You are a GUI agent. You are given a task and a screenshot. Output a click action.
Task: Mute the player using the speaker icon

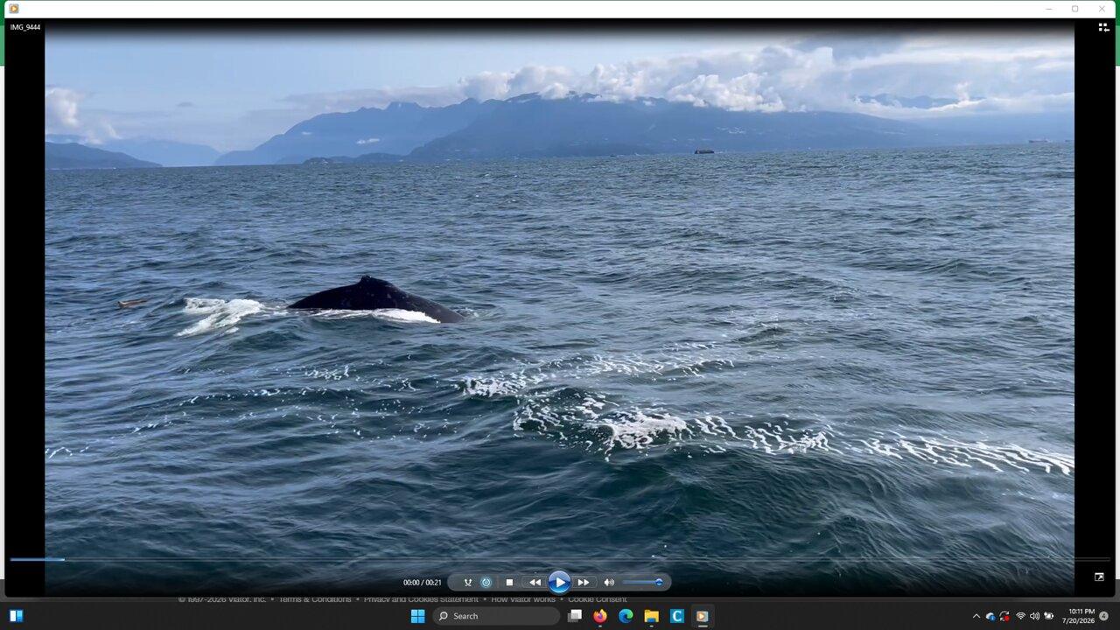point(609,583)
